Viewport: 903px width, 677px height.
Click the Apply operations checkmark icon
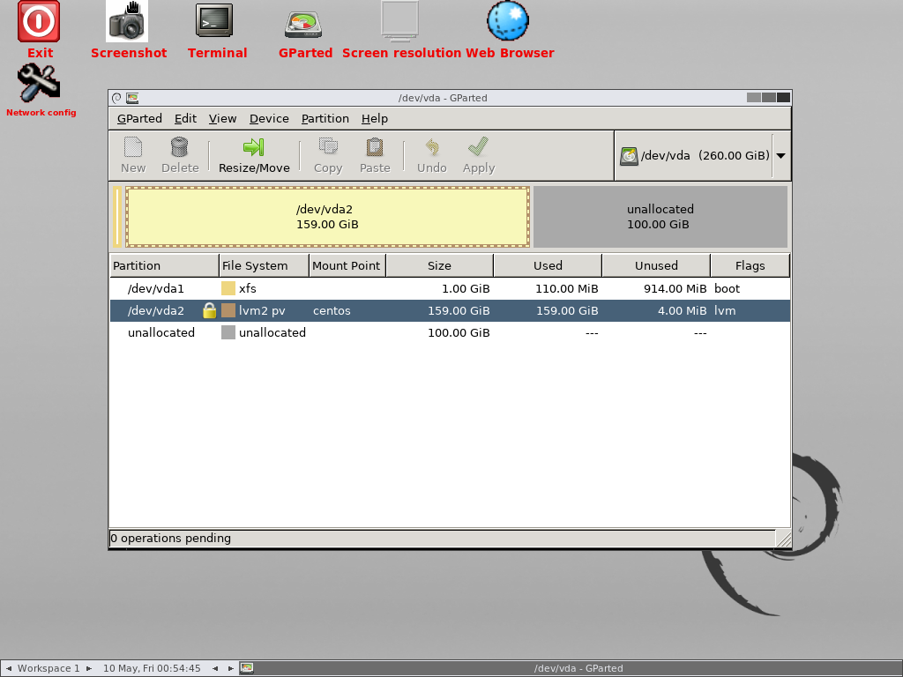(479, 147)
